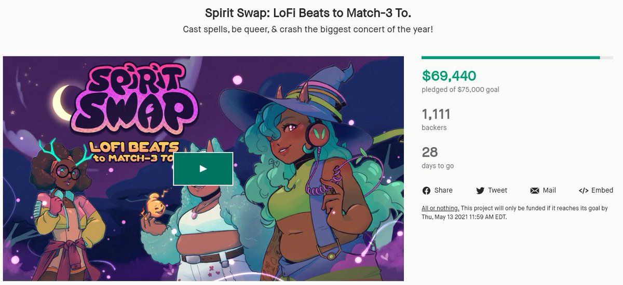
Task: Click the $69,440 pledged amount
Action: click(449, 76)
